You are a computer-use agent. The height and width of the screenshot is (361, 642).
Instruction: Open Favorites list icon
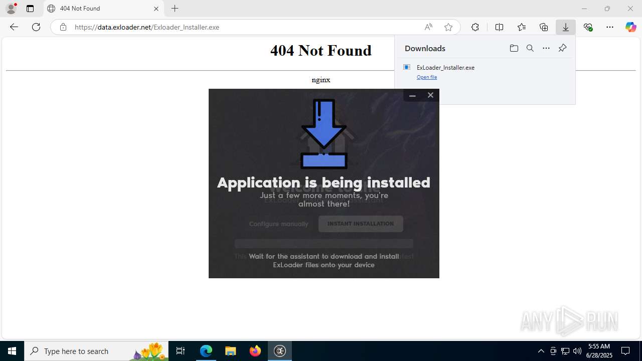click(x=522, y=27)
